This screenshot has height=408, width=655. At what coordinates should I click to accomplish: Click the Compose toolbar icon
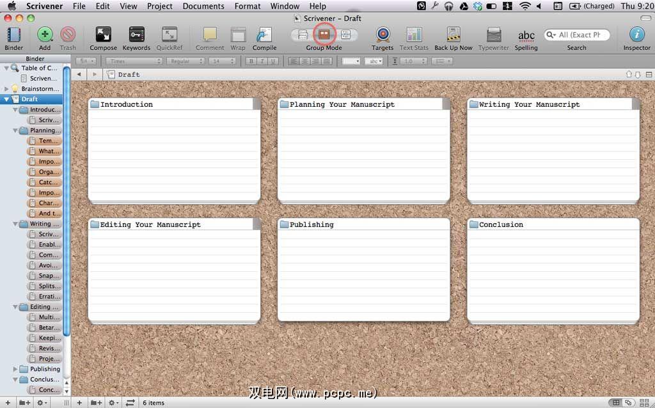coord(103,35)
